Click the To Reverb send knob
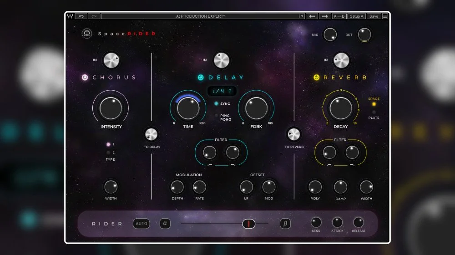This screenshot has width=455, height=255. coord(293,134)
